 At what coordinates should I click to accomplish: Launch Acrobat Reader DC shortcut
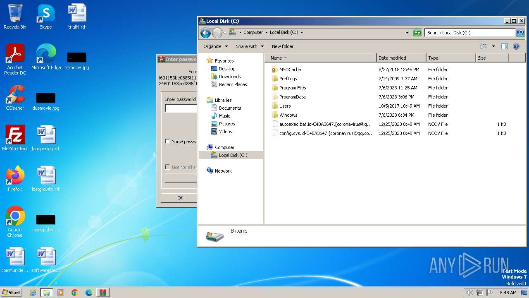tap(15, 60)
